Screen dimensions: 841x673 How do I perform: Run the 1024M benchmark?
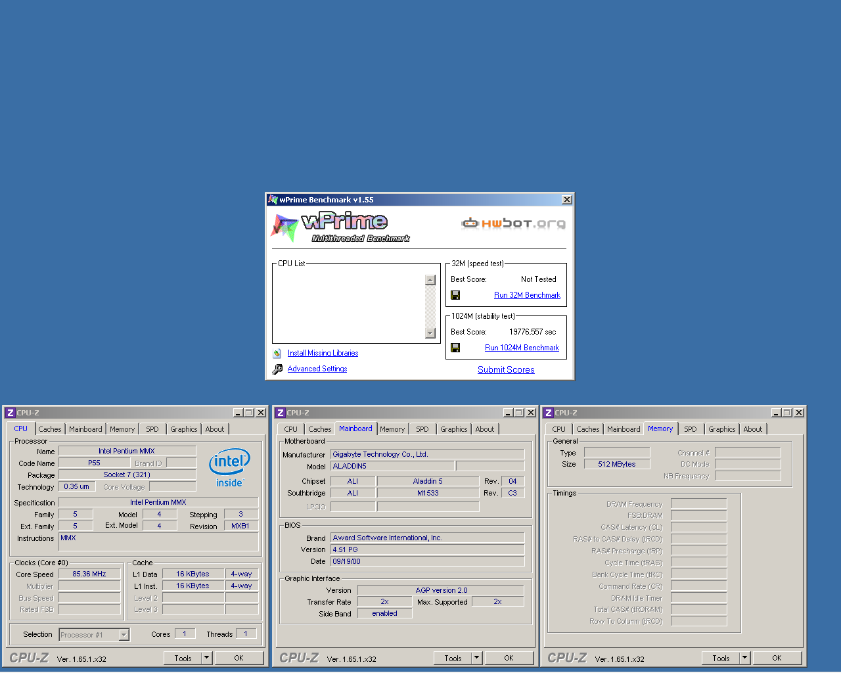[x=522, y=348]
